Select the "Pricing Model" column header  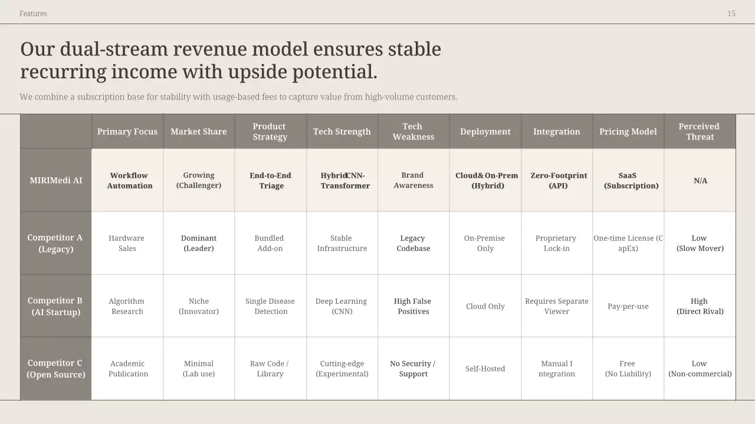coord(628,131)
